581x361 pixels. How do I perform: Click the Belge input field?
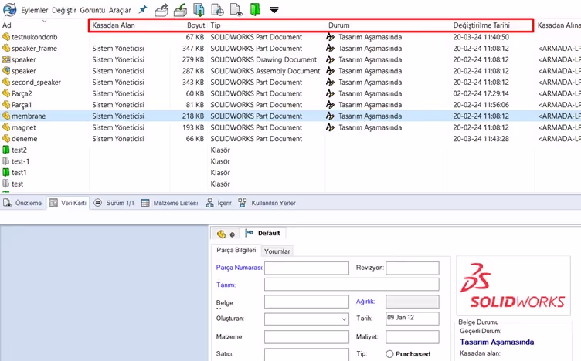coord(307,302)
